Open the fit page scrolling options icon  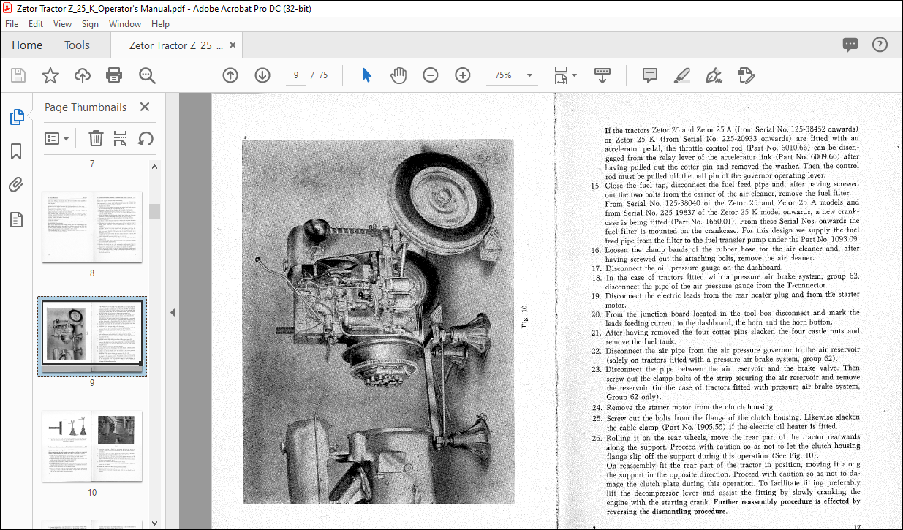[x=562, y=75]
